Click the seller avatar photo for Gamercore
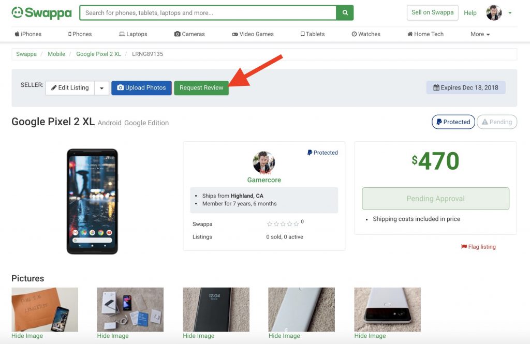530x344 pixels. [264, 162]
